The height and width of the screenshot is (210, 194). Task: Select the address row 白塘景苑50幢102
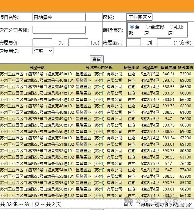coord(37,131)
